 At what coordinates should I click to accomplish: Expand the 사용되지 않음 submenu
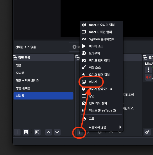[101, 127]
